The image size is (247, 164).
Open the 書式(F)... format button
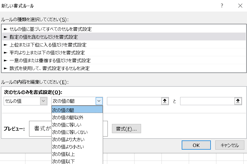tap(126, 129)
